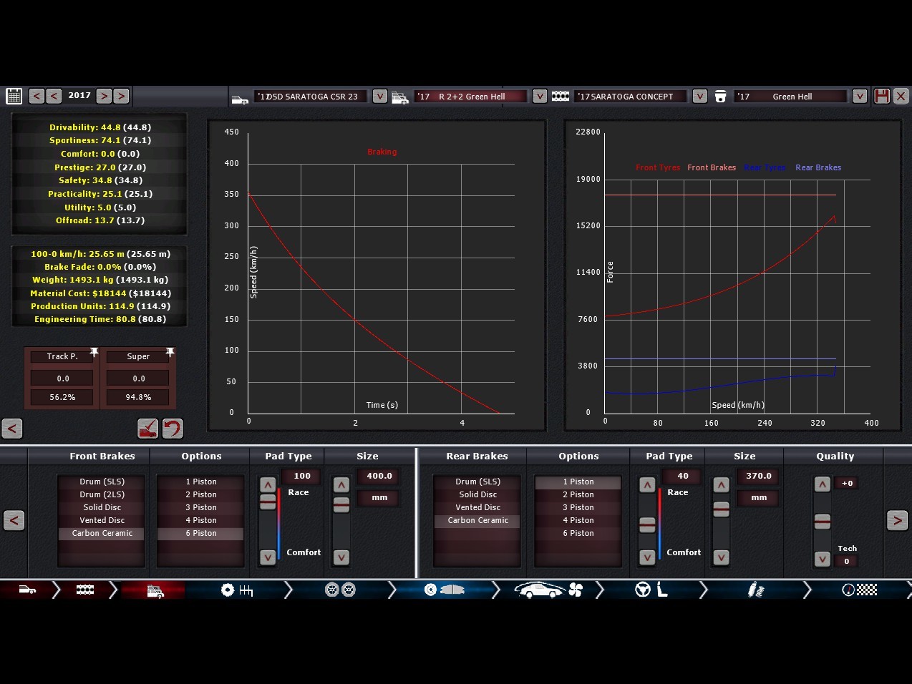Pin the Track P. demographic
Viewport: 912px width, 684px height.
pos(94,353)
